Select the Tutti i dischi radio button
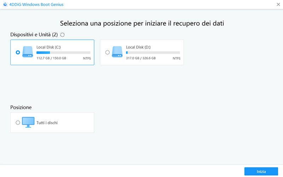The width and height of the screenshot is (283, 177). click(18, 122)
